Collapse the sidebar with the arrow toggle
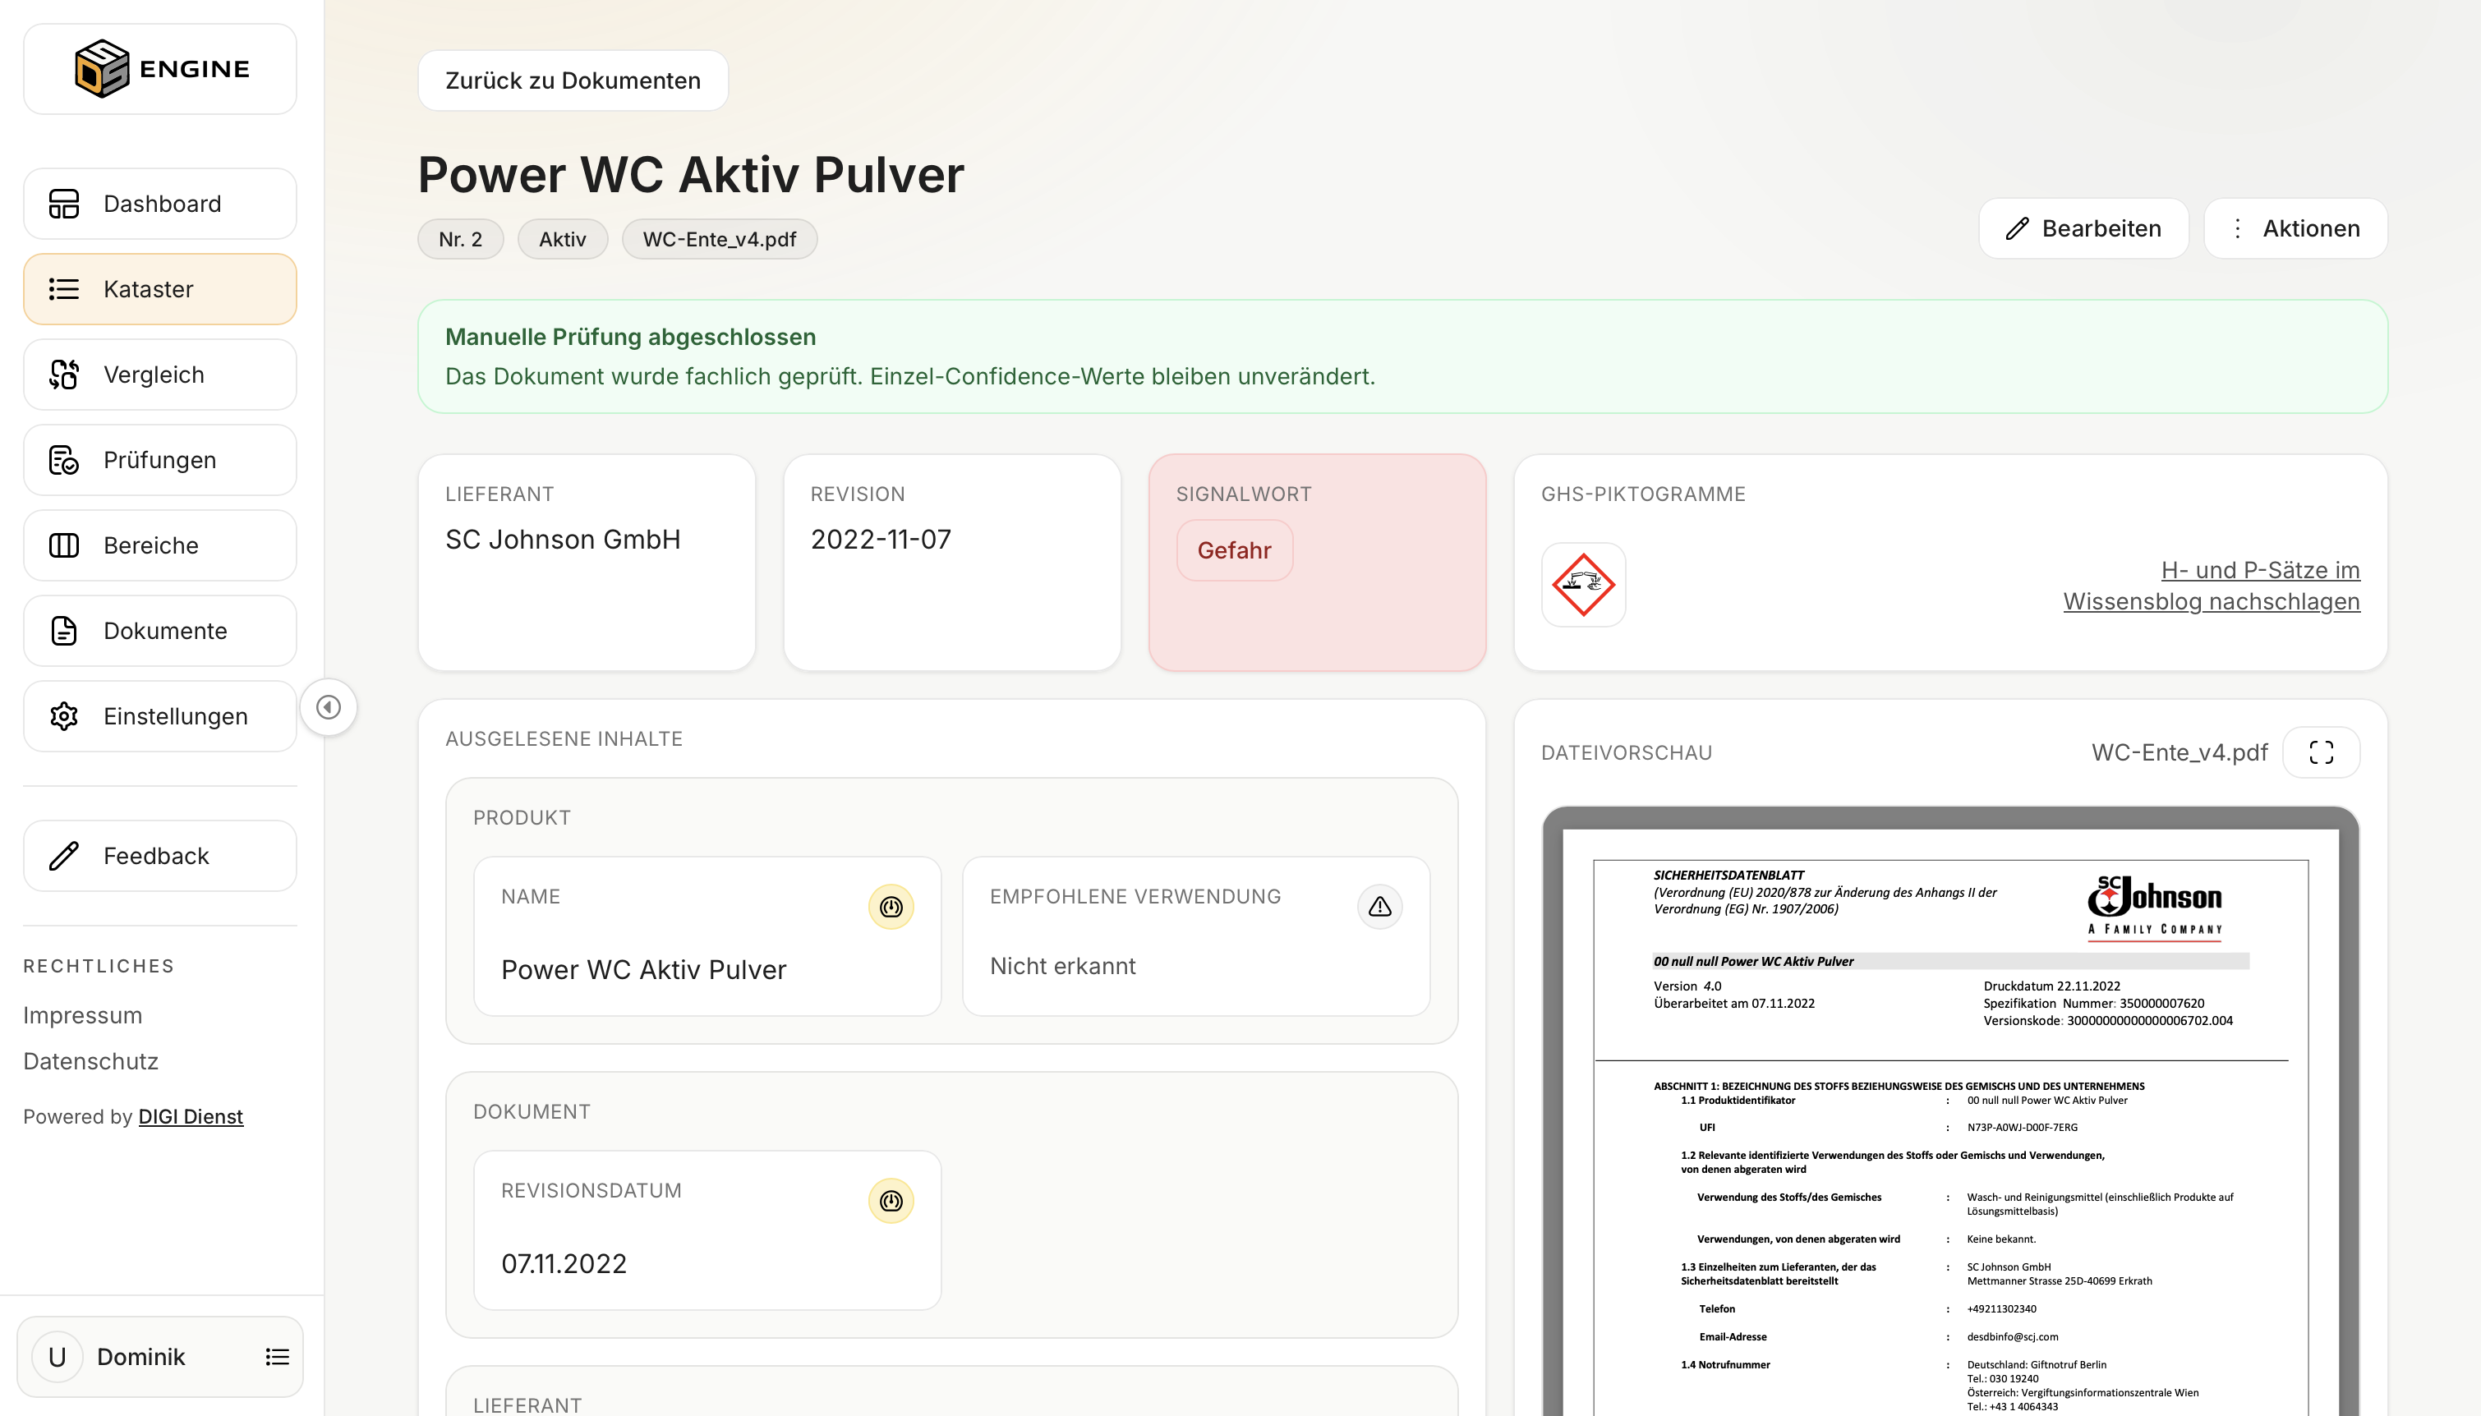 click(x=329, y=707)
